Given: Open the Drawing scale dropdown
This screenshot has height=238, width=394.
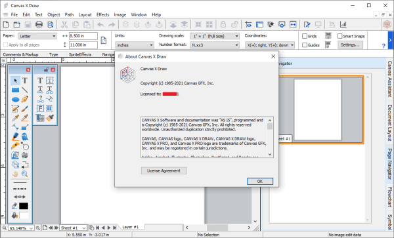Looking at the screenshot, I should (215, 36).
